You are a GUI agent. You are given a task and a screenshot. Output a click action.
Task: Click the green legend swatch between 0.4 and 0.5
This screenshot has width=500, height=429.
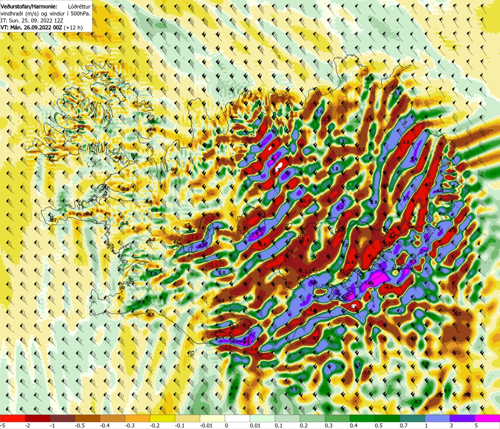coord(362,418)
